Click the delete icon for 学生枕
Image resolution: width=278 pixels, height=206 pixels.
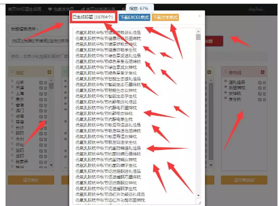pyautogui.click(x=264, y=100)
